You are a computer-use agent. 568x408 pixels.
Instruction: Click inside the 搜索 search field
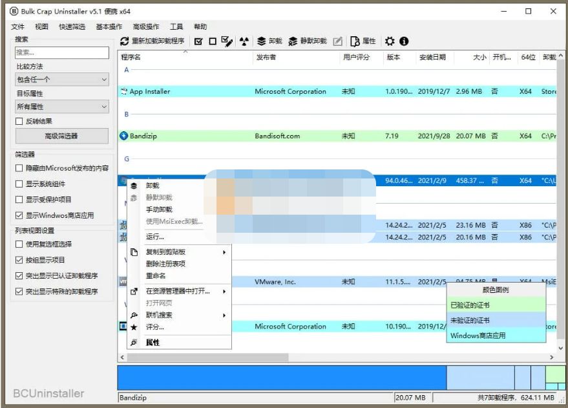click(61, 52)
